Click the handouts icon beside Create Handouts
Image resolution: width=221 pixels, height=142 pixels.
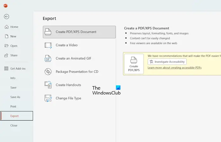click(48, 85)
